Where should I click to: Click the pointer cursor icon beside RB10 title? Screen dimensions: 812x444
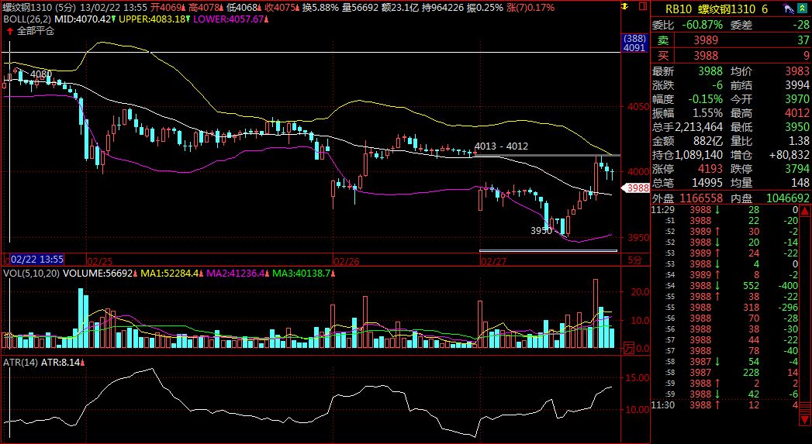(x=790, y=9)
